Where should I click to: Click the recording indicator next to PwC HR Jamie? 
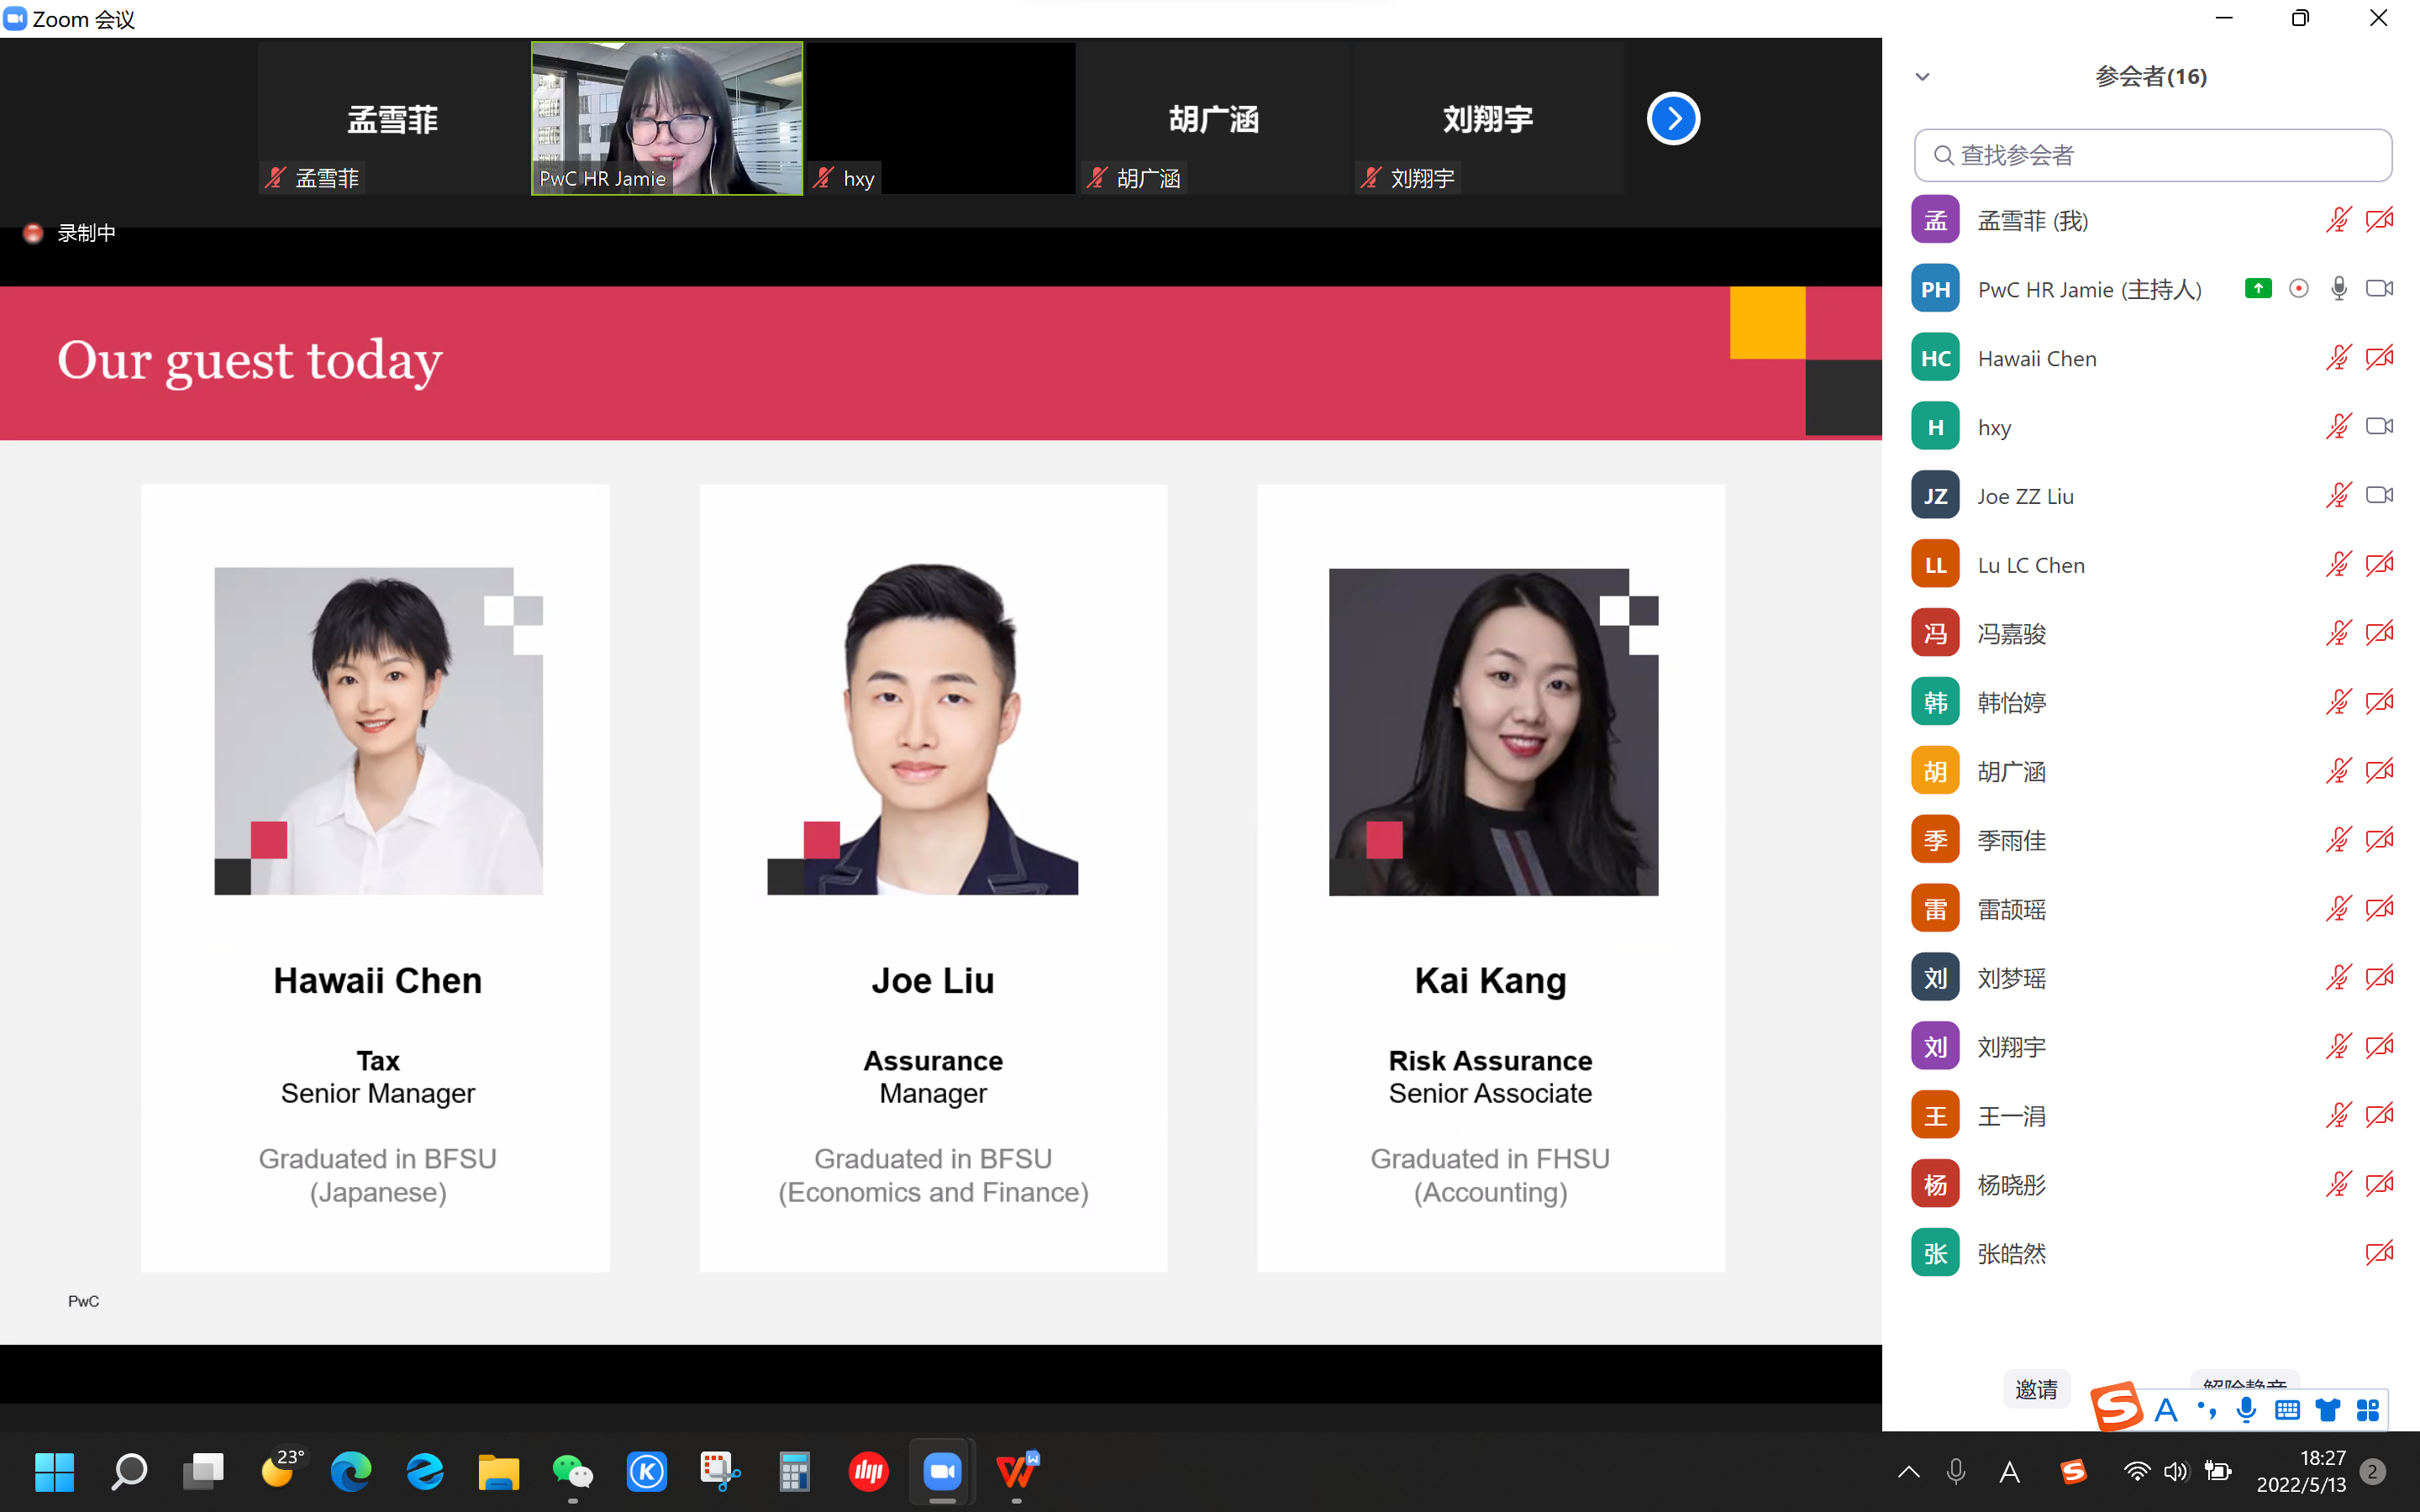pyautogui.click(x=2298, y=289)
